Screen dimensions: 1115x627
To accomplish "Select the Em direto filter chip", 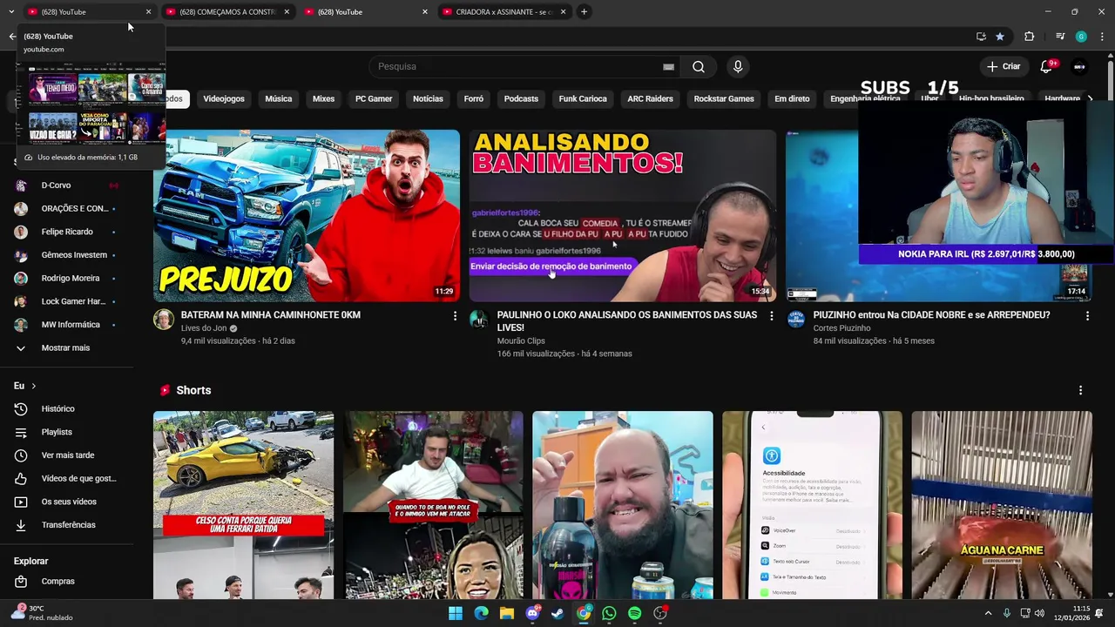I will (x=792, y=98).
